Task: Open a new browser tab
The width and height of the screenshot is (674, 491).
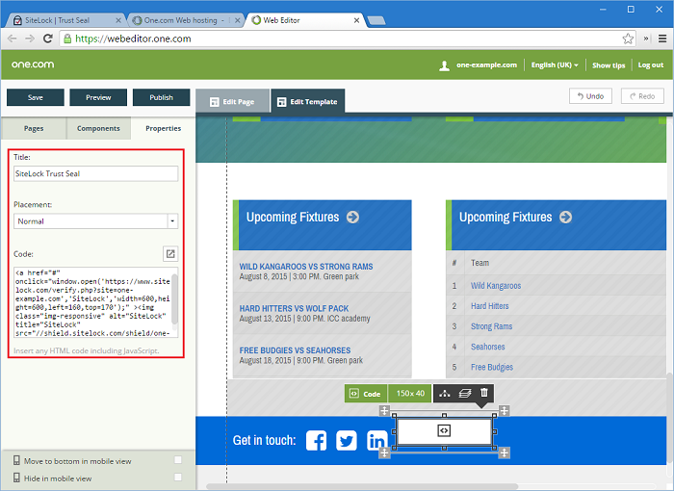Action: tap(376, 20)
